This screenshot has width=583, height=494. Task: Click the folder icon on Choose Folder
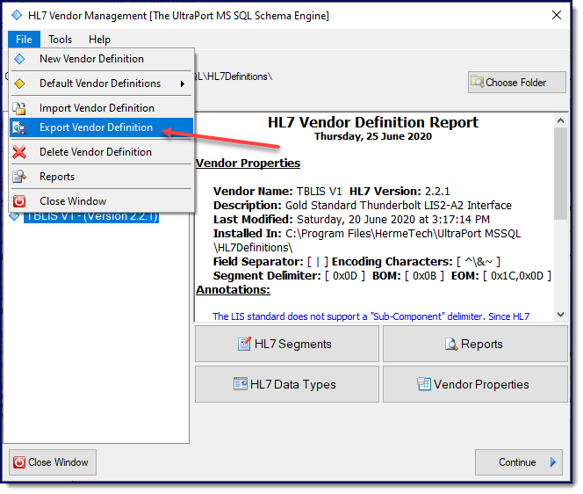click(477, 81)
